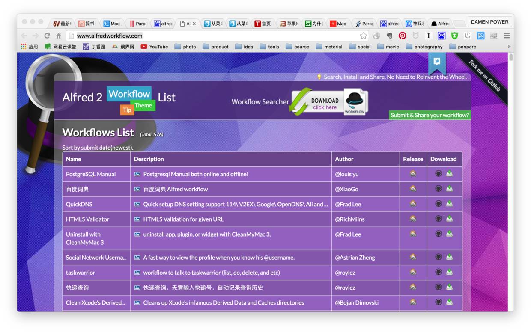531x332 pixels.
Task: Click the '@Astrian Zheng' author cell
Action: (365, 258)
